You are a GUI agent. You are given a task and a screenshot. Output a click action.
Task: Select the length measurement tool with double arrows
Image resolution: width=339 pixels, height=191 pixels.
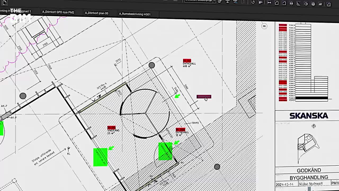tap(269, 3)
